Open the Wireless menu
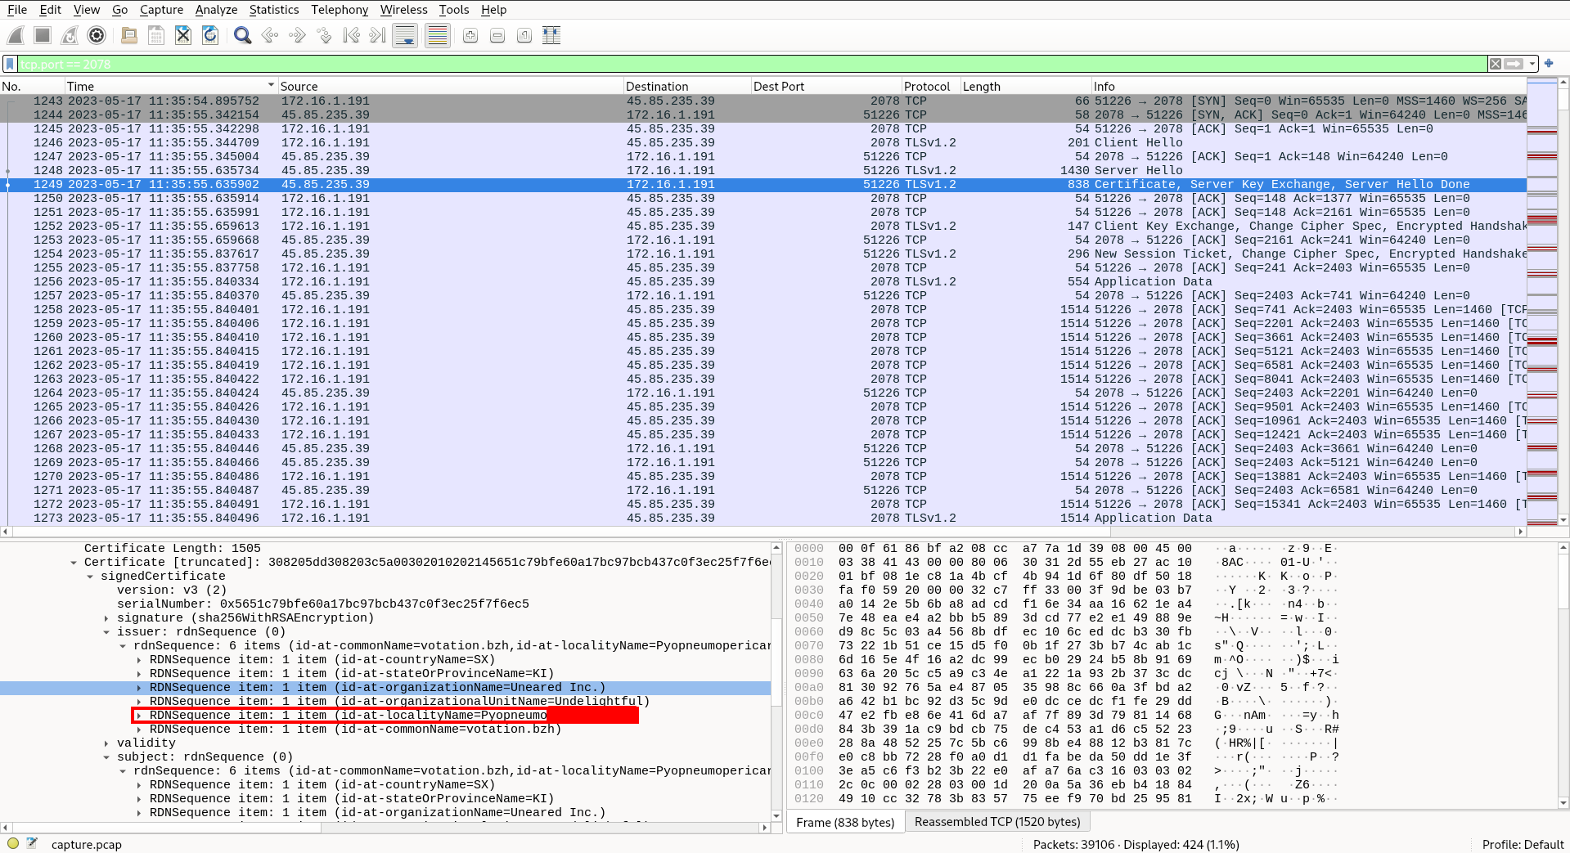This screenshot has height=853, width=1570. (x=403, y=10)
